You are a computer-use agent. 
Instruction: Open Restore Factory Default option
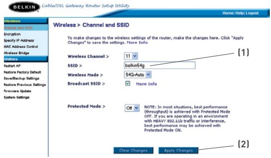pyautogui.click(x=22, y=72)
